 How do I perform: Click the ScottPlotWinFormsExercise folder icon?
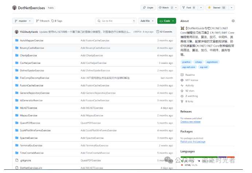[x=17, y=130]
